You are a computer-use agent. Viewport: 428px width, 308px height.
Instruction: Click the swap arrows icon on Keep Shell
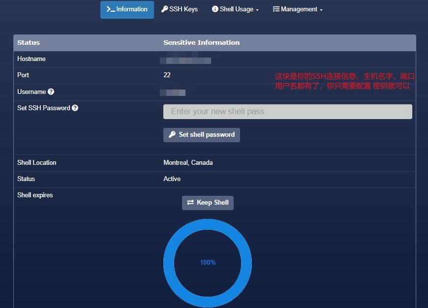click(x=190, y=203)
